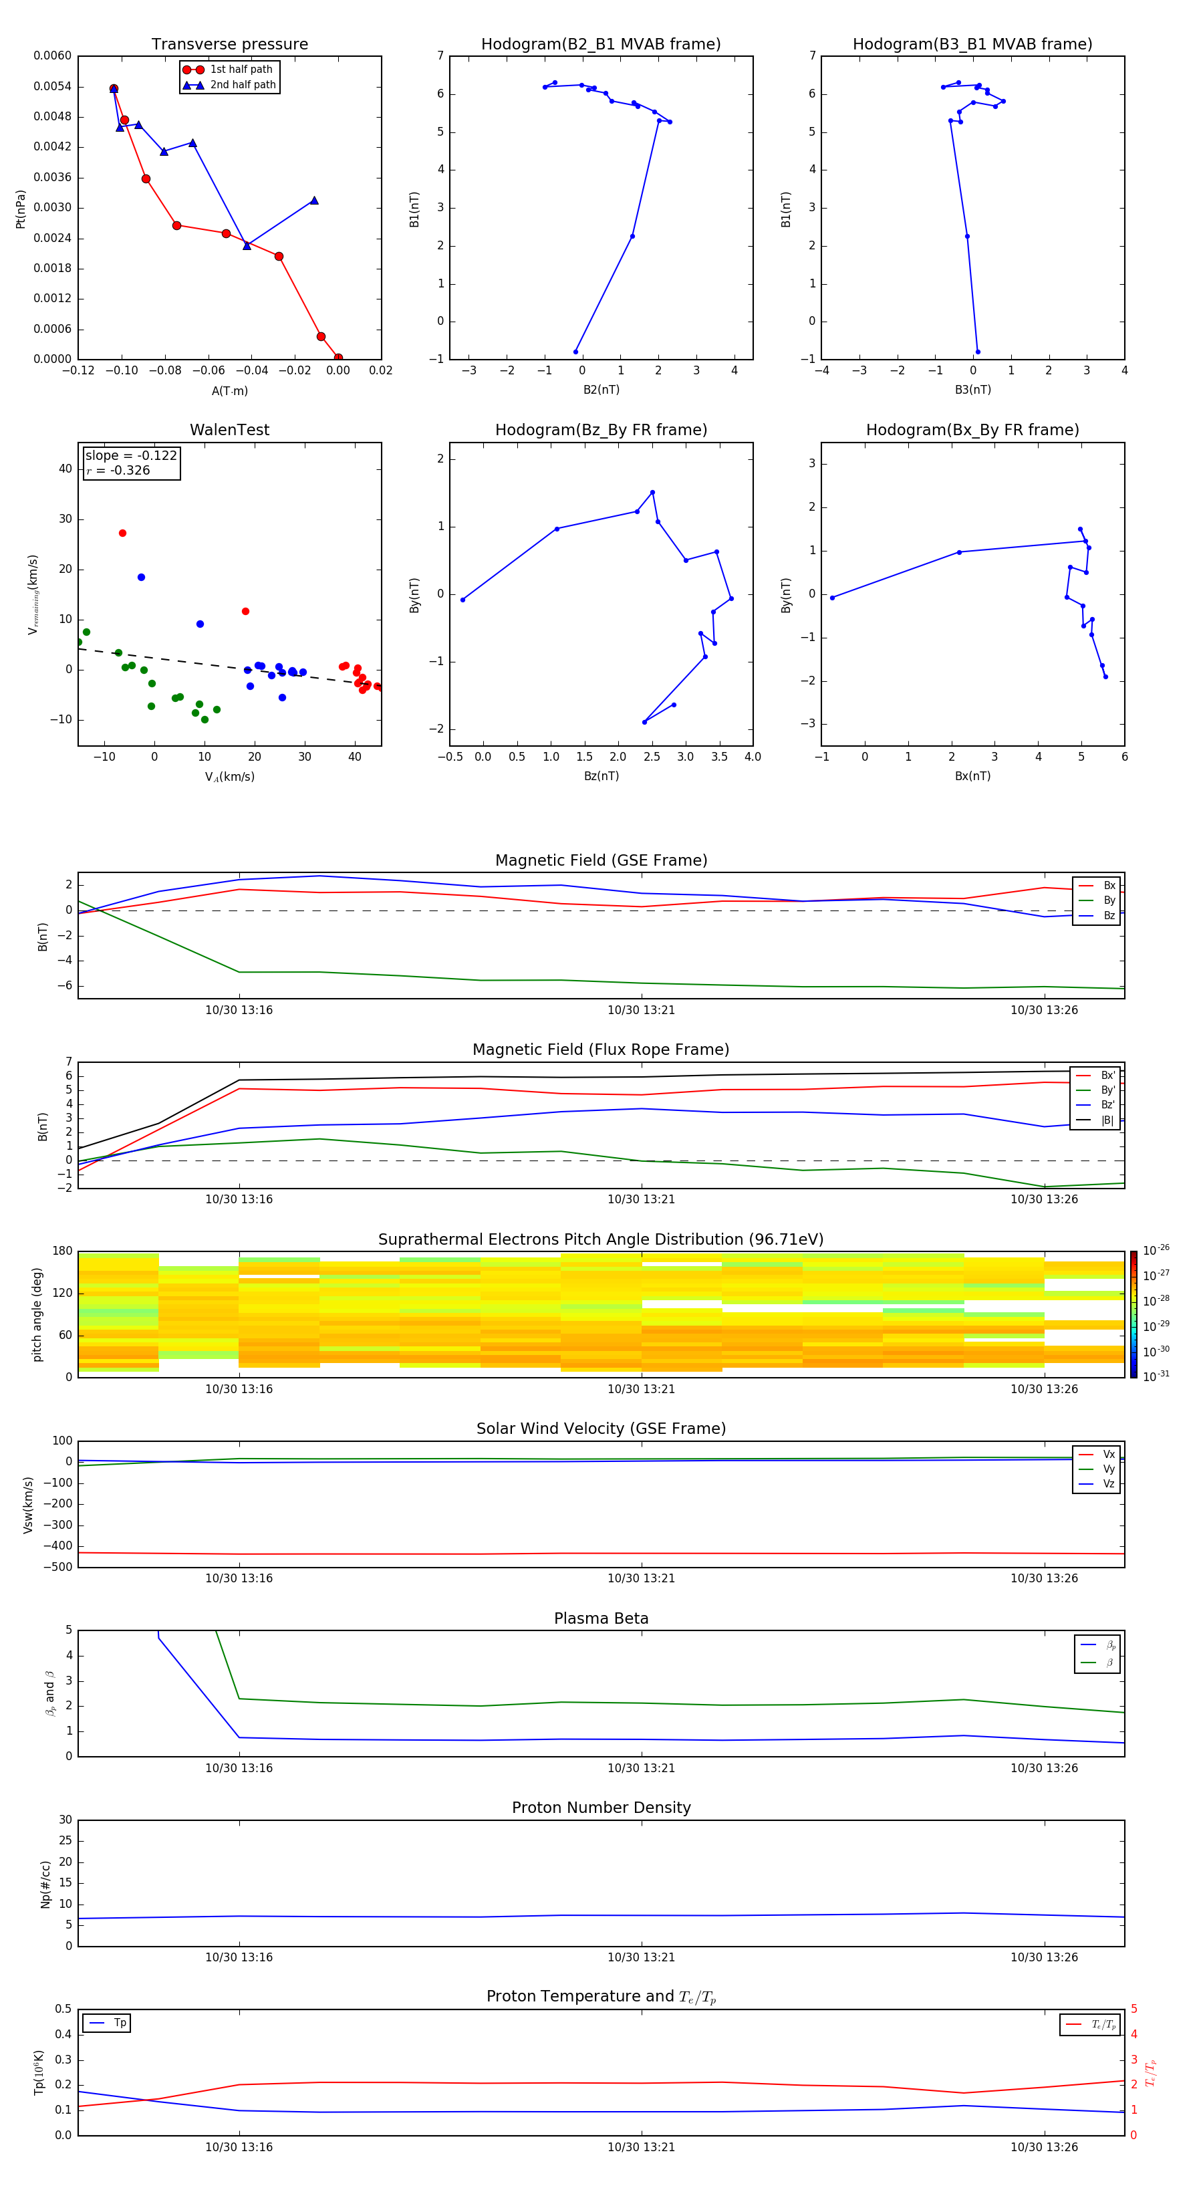
Task: Click the "Vsw(km/s)" y-axis label
Action: coord(27,1505)
